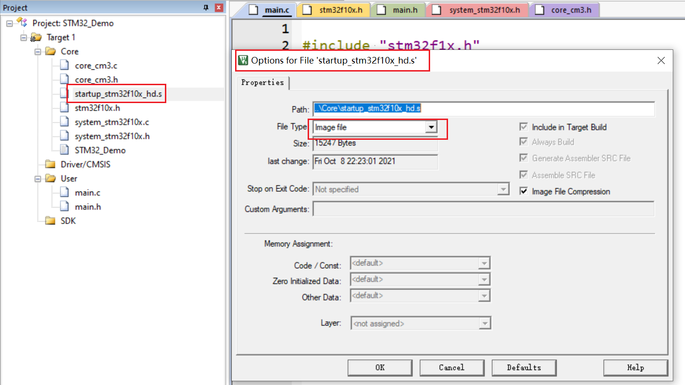Select Driver/CMSIS group label
685x385 pixels.
coord(86,164)
